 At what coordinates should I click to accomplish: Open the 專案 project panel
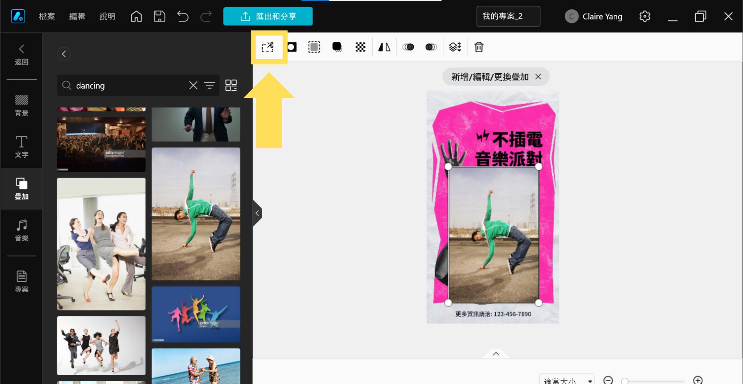[x=21, y=282]
